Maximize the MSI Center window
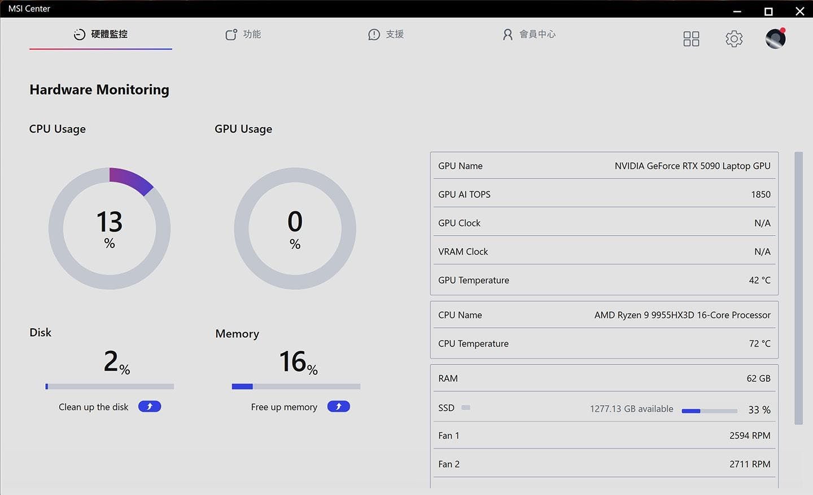813x495 pixels. [x=768, y=11]
